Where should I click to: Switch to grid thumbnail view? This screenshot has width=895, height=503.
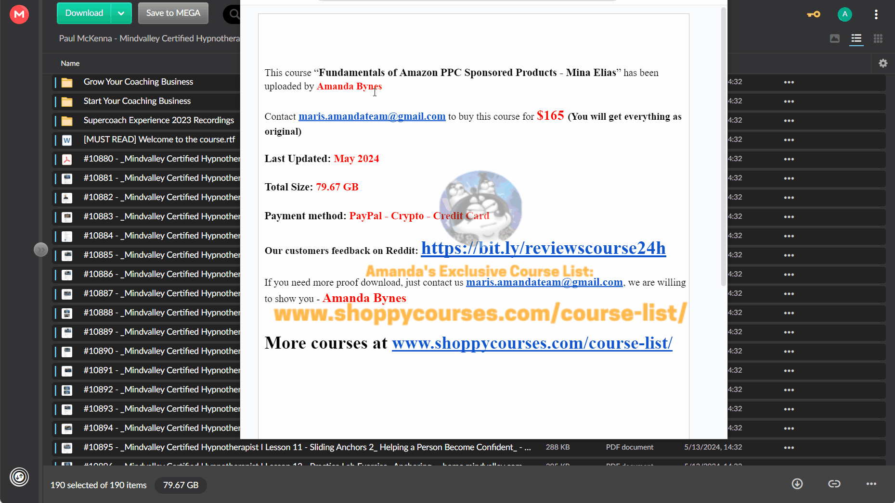click(878, 38)
